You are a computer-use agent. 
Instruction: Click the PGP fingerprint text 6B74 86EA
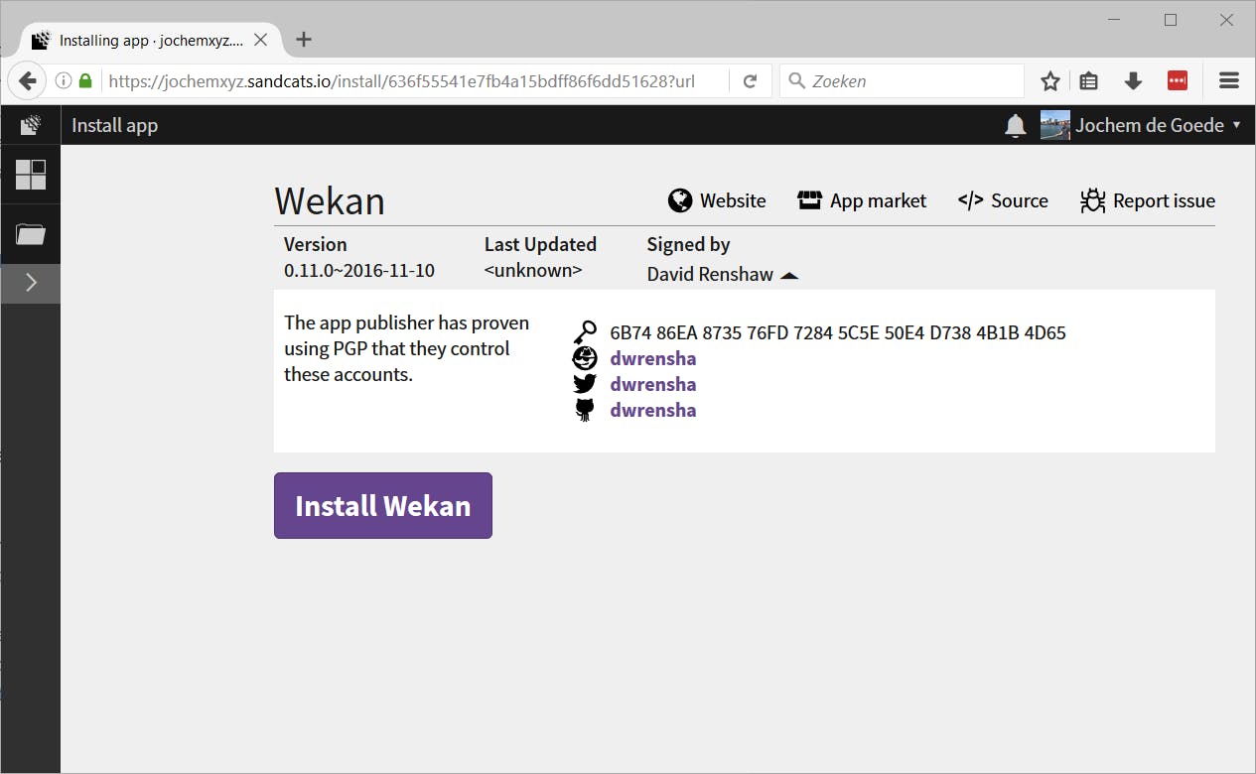838,332
